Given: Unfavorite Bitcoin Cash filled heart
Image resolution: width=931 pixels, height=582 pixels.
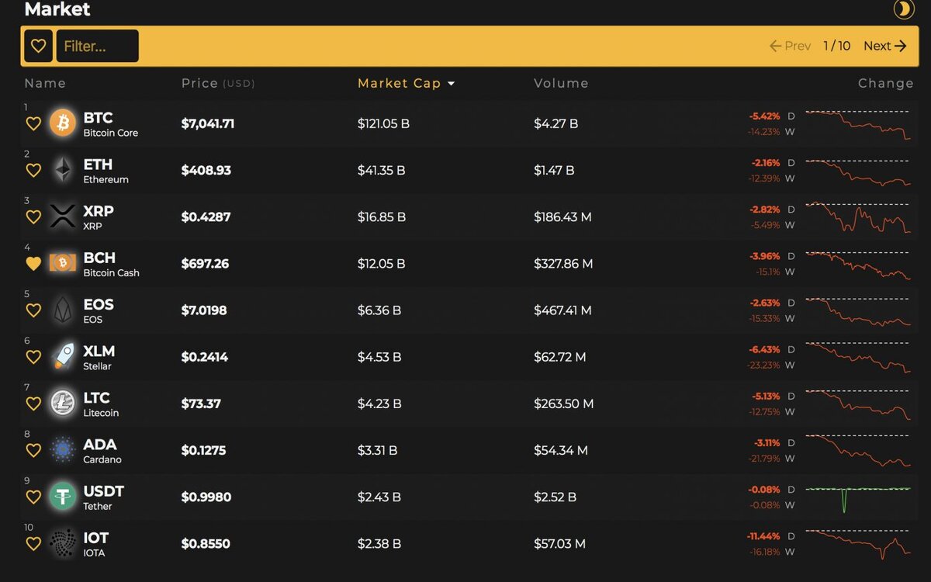Looking at the screenshot, I should [33, 263].
